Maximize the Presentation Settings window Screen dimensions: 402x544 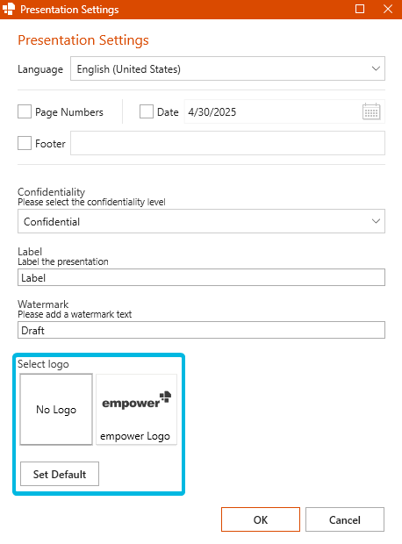[360, 9]
